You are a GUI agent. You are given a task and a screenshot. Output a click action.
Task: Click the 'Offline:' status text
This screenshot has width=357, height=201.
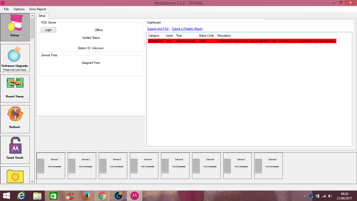point(99,30)
